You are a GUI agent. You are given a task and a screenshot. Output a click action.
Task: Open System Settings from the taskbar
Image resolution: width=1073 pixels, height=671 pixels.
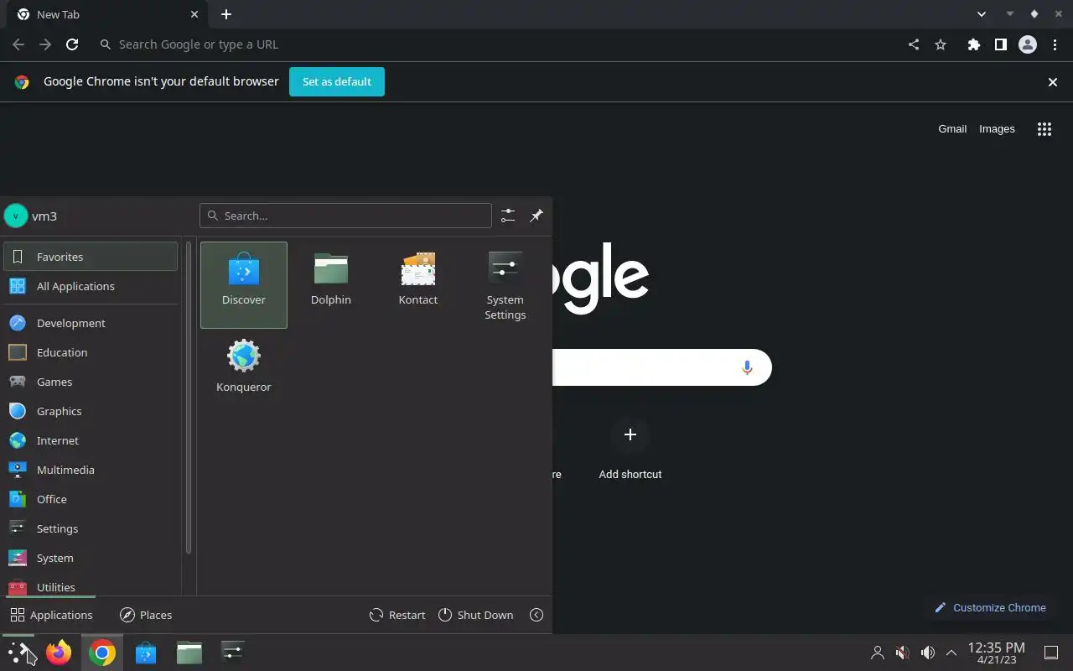pos(233,652)
